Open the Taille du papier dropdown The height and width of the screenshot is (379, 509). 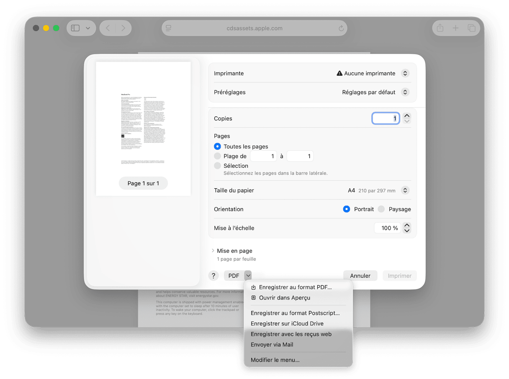405,190
